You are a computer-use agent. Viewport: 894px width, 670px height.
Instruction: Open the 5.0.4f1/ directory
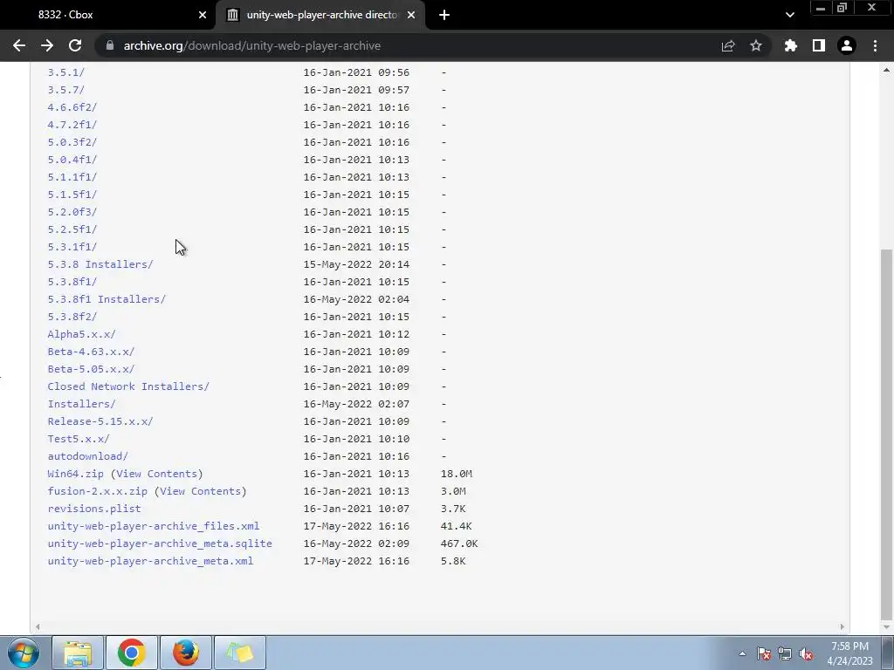click(x=72, y=160)
